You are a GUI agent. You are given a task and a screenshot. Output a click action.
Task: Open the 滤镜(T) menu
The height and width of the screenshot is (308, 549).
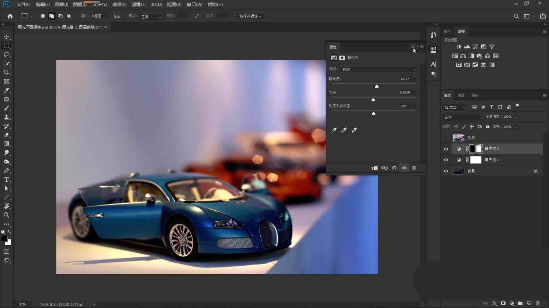[138, 4]
